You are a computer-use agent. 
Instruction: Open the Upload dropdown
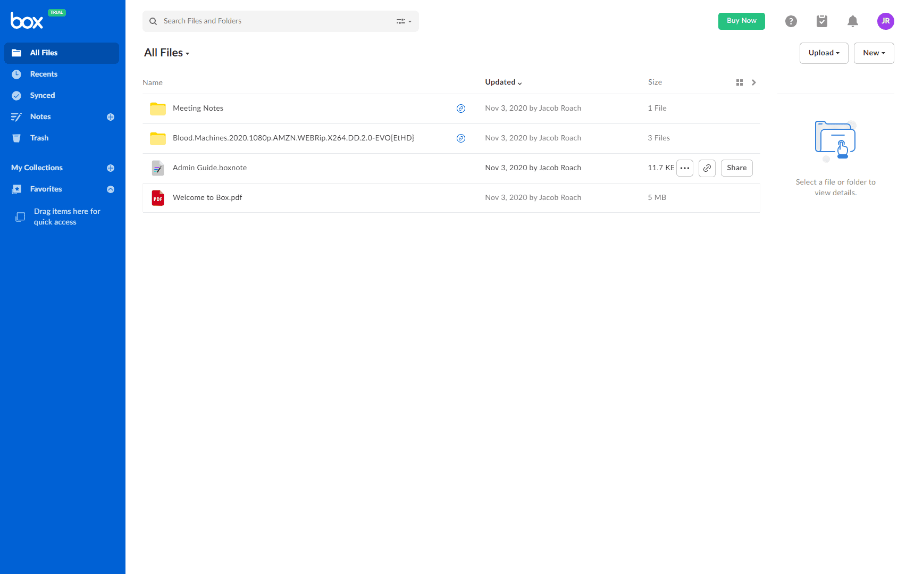(x=824, y=53)
